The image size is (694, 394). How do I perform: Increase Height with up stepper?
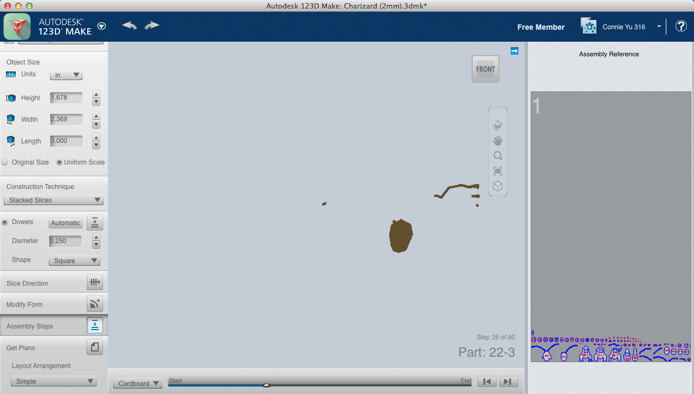coord(96,94)
